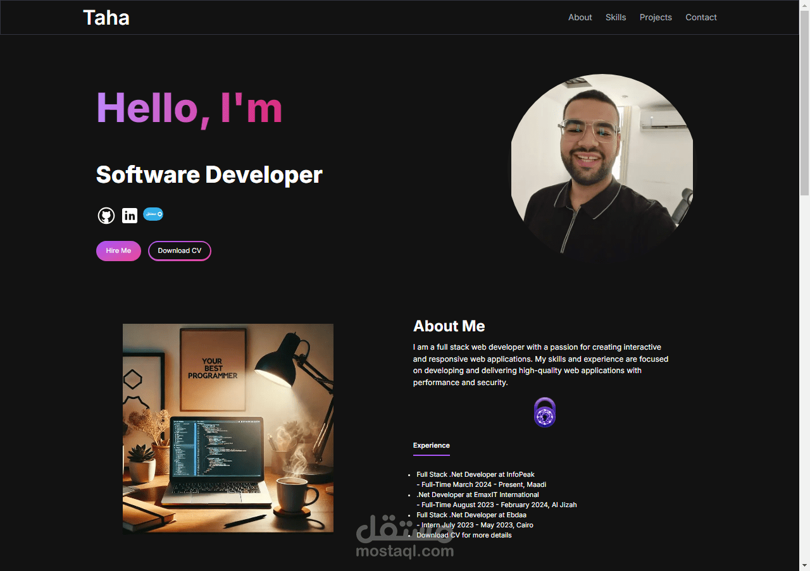Go to the Contact nav link

701,17
